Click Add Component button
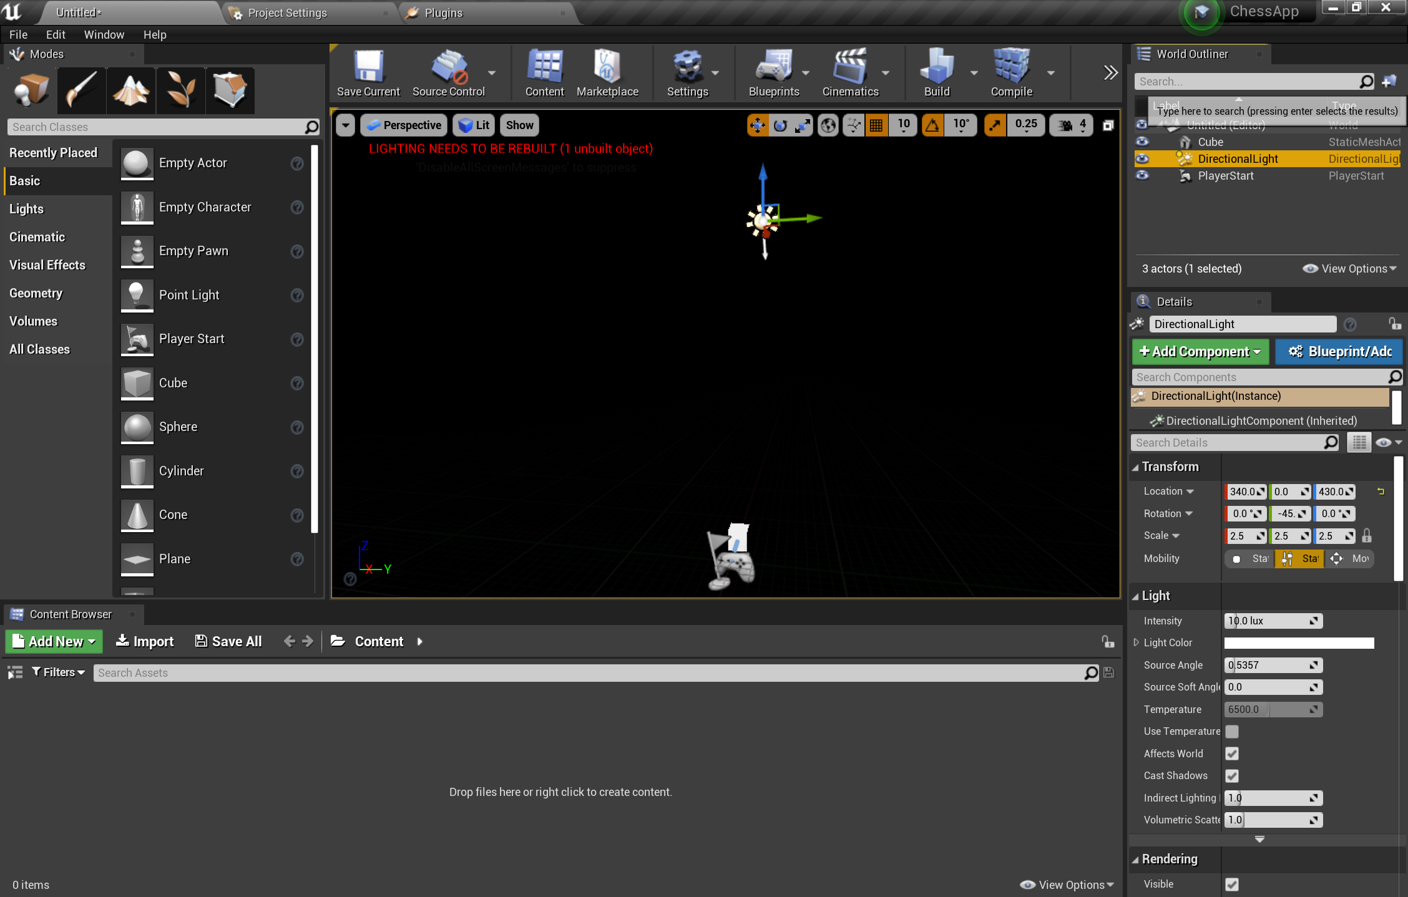1408x897 pixels. tap(1198, 352)
